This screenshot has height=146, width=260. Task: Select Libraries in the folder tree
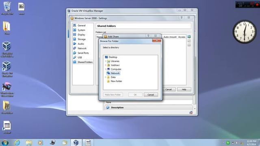pyautogui.click(x=115, y=61)
